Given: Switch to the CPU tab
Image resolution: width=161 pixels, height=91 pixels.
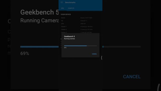Looking at the screenshot, I should 63,8.
